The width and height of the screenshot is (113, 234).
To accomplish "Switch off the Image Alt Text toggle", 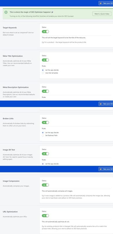I will tap(46, 154).
